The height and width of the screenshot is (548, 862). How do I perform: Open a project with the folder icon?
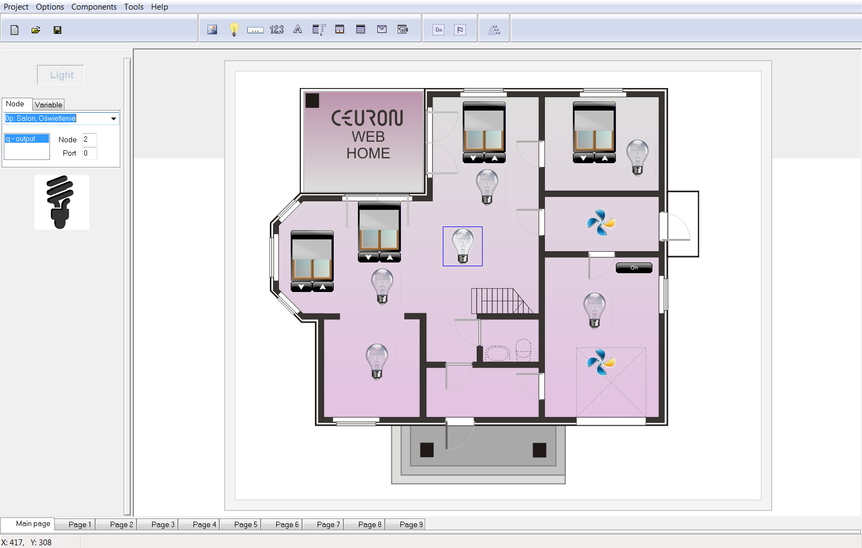coord(36,30)
